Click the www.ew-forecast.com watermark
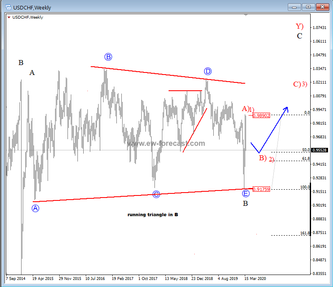Viewport: 333px width, 287px height. 166,144
